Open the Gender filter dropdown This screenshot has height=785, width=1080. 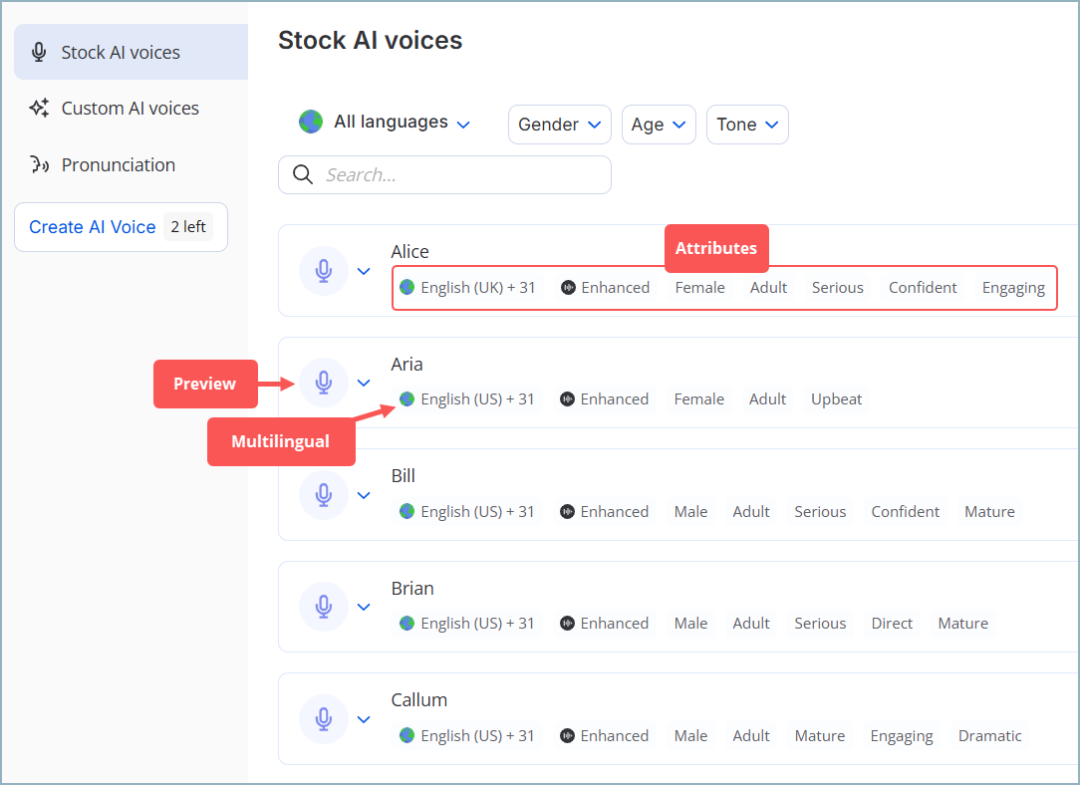(x=559, y=125)
